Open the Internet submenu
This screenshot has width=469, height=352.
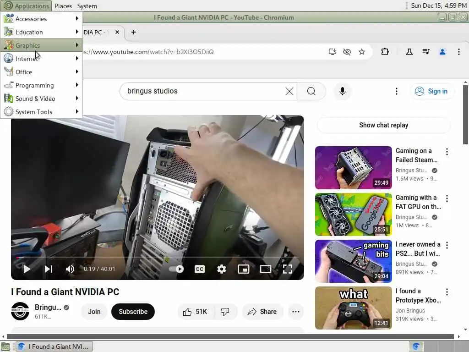click(41, 58)
